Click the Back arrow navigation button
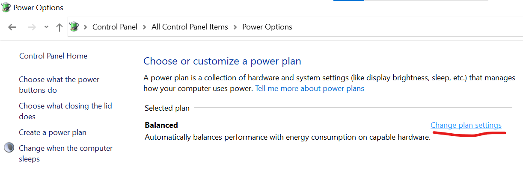523x176 pixels. coord(12,27)
